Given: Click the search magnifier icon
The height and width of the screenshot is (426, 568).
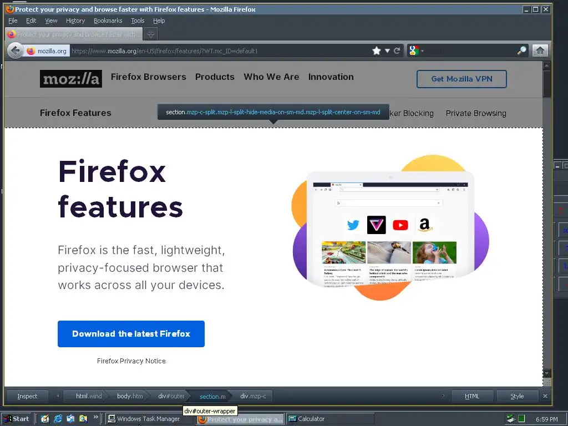Looking at the screenshot, I should pos(521,50).
